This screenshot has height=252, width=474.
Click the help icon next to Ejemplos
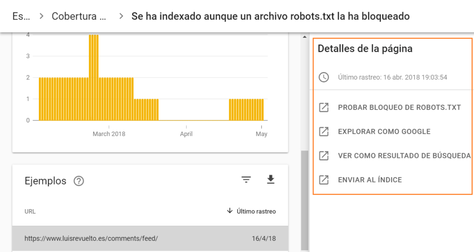point(79,181)
